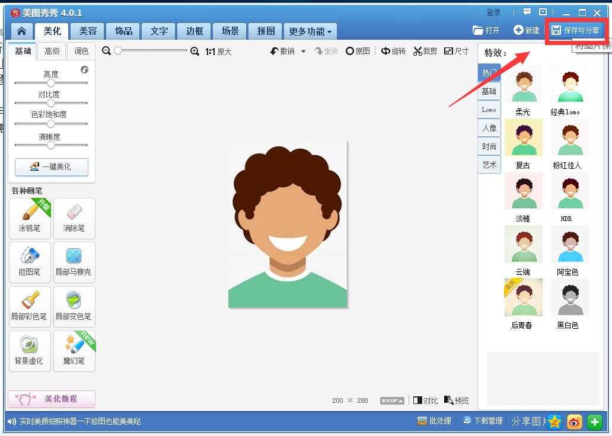Screen dimensions: 612x436
Task: Select the 涂鸦笔 doodle pen tool
Action: click(x=30, y=219)
